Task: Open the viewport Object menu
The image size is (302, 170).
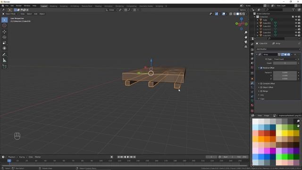Action: coord(42,14)
